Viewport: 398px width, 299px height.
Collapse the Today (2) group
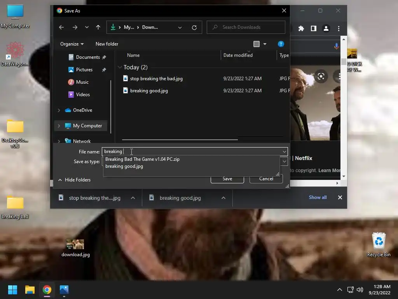coord(120,67)
